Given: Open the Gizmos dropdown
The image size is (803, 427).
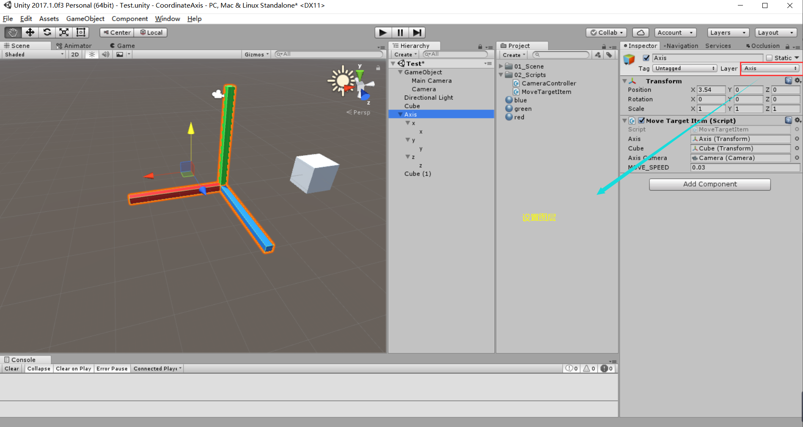Looking at the screenshot, I should pyautogui.click(x=256, y=55).
